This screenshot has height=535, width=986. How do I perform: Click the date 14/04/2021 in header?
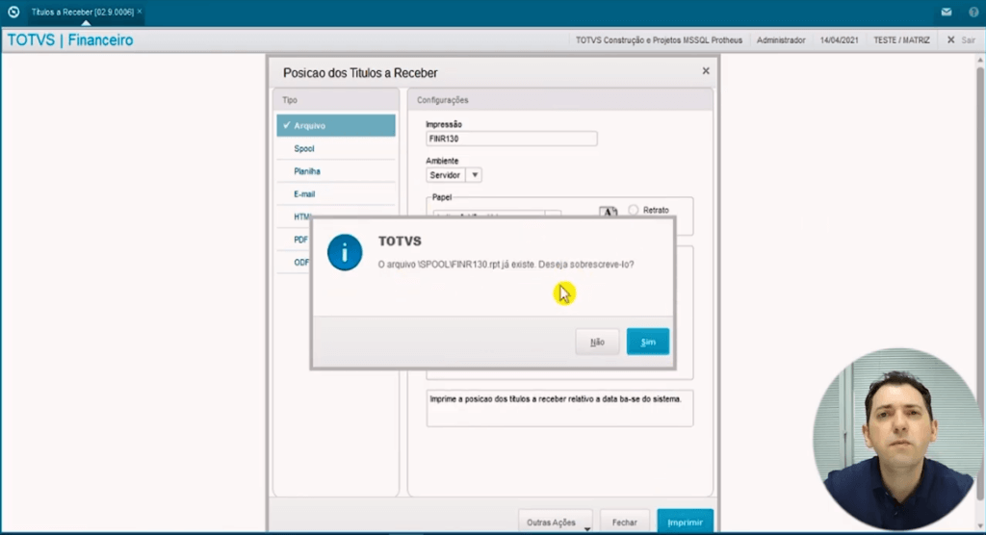(x=839, y=39)
